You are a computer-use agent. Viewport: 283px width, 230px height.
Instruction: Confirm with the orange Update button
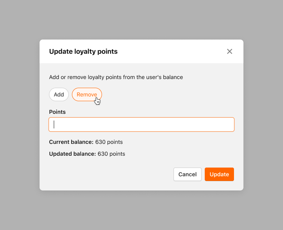pyautogui.click(x=219, y=174)
